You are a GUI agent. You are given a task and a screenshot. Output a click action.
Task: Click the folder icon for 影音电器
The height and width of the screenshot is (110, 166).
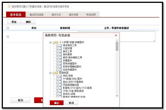point(57,73)
